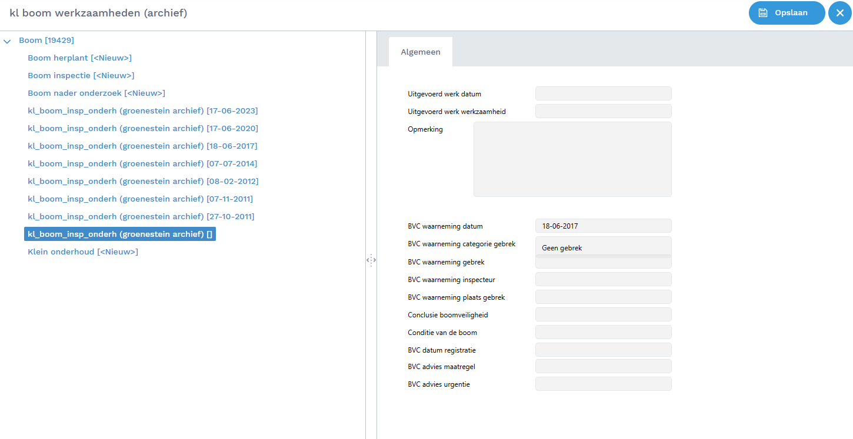Screen dimensions: 853x439
Task: Collapse the Boom [19429] tree node
Action: pyautogui.click(x=8, y=41)
